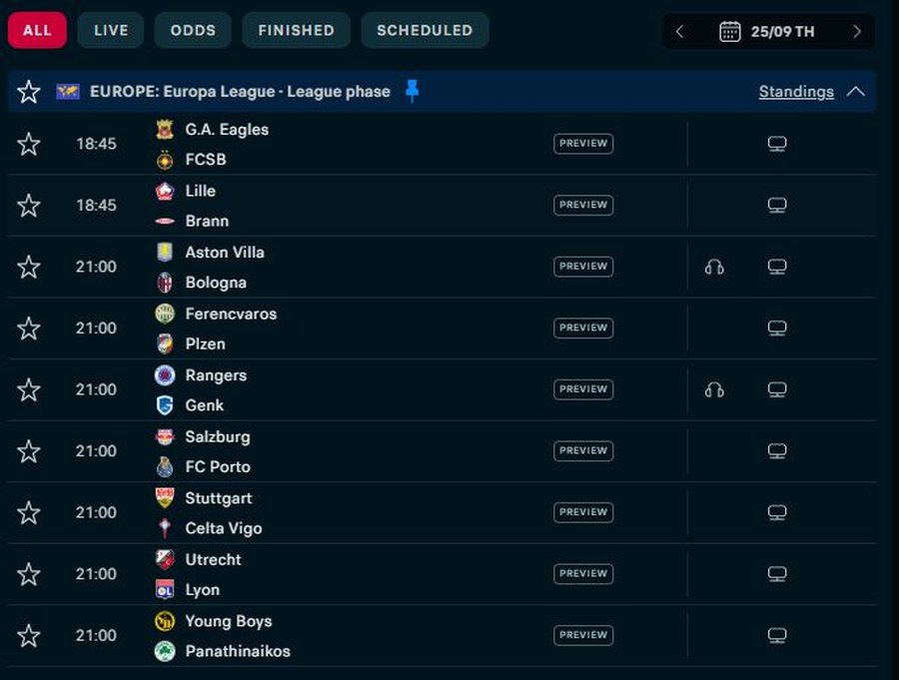The image size is (899, 680).
Task: Star the Utrecht vs Lyon match
Action: [x=29, y=574]
